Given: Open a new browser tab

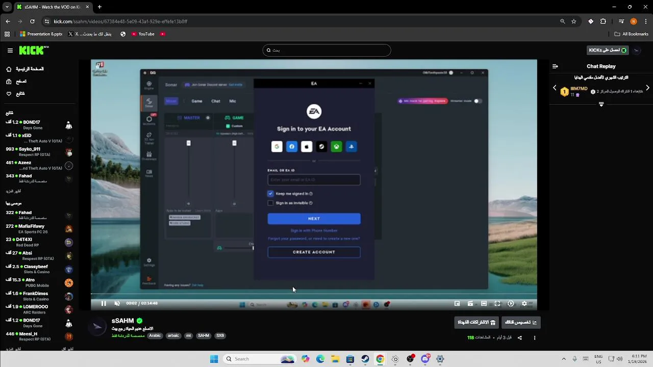Looking at the screenshot, I should (99, 7).
